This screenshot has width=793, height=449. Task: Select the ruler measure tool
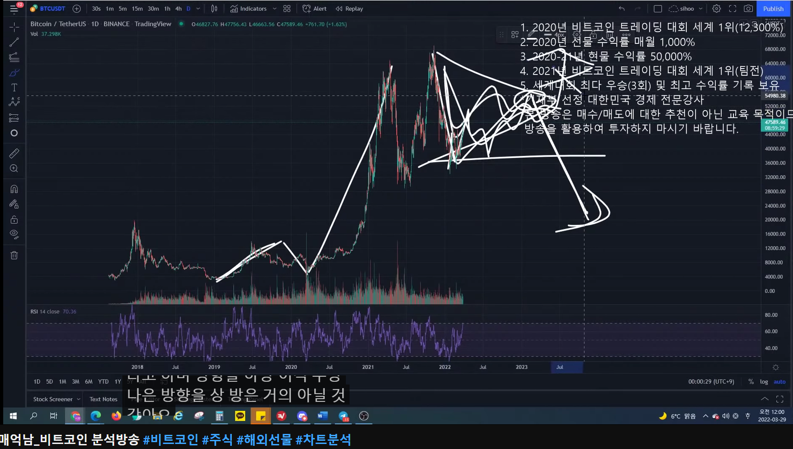point(14,153)
